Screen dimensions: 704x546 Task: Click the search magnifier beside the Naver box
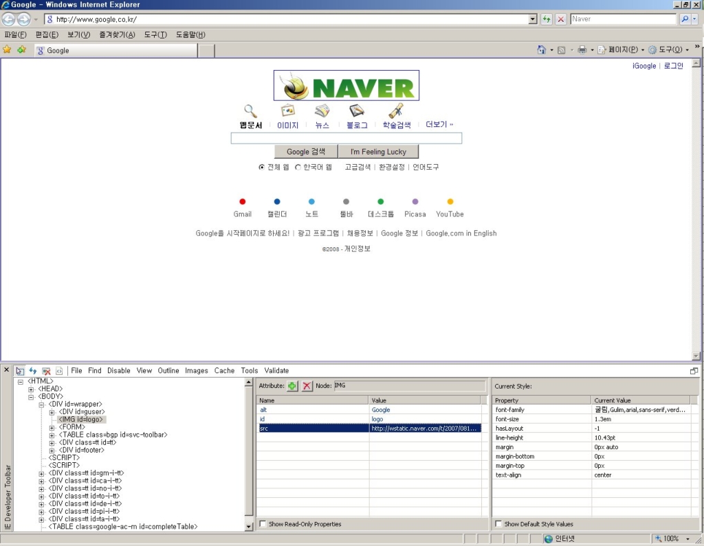click(685, 19)
